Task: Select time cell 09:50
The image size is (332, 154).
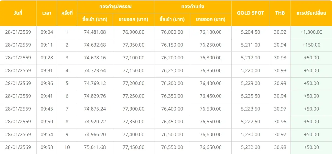Action: [x=47, y=122]
